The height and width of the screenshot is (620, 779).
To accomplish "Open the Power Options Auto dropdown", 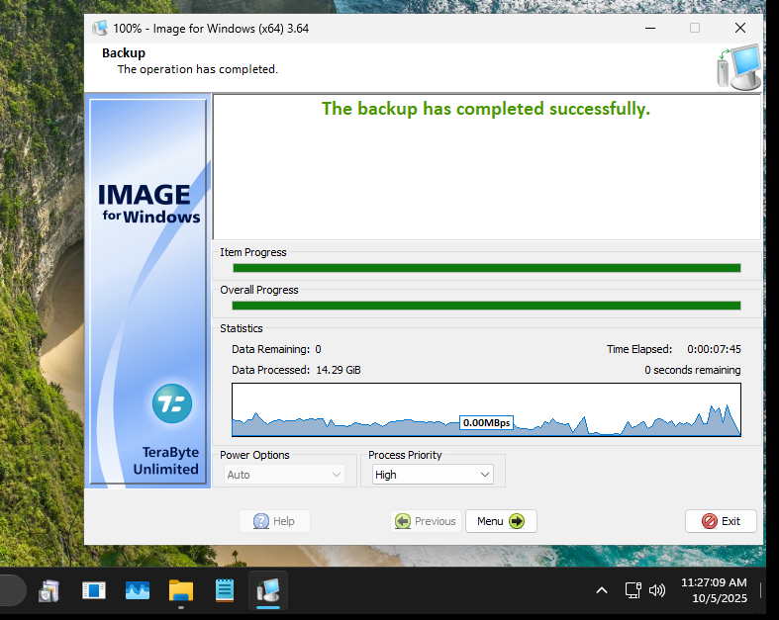I will point(284,475).
